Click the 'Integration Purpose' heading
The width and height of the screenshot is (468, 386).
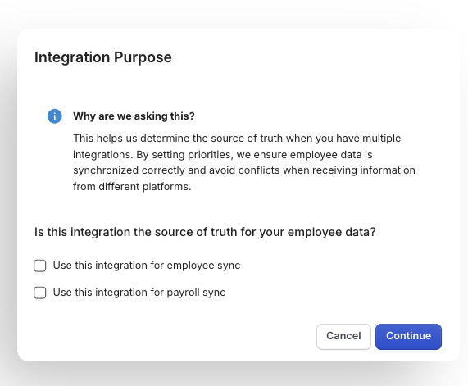(103, 57)
